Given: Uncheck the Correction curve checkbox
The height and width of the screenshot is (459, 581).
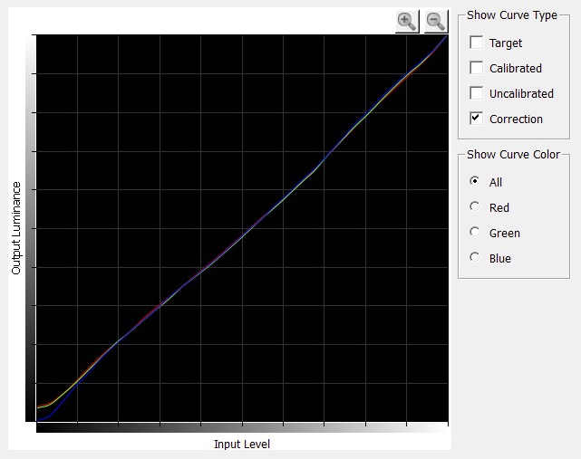Looking at the screenshot, I should click(476, 119).
